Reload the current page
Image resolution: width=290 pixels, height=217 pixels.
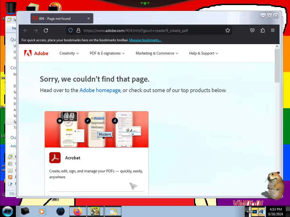coord(46,31)
